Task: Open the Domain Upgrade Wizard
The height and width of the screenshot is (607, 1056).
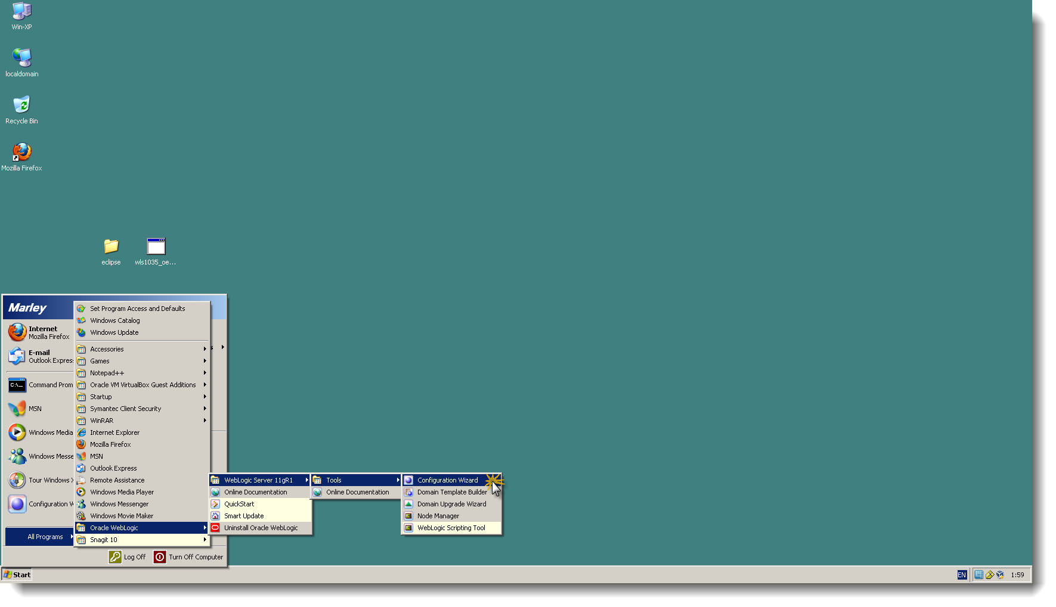Action: click(x=451, y=503)
